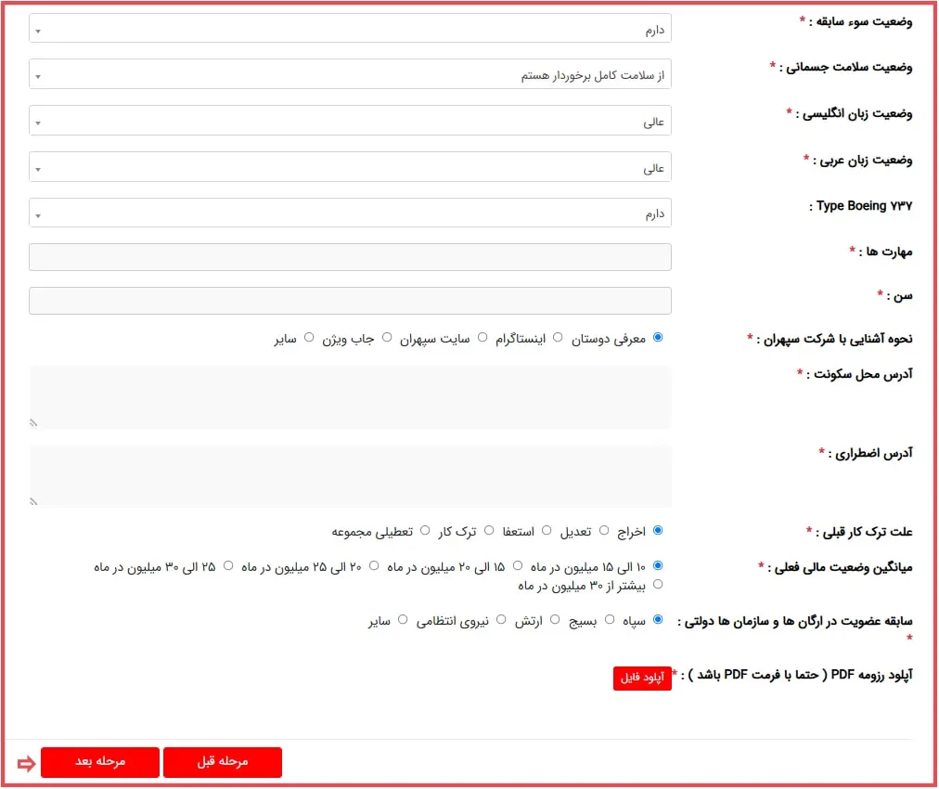
Task: Expand the وضعیت زبان عربی dropdown
Action: 350,167
